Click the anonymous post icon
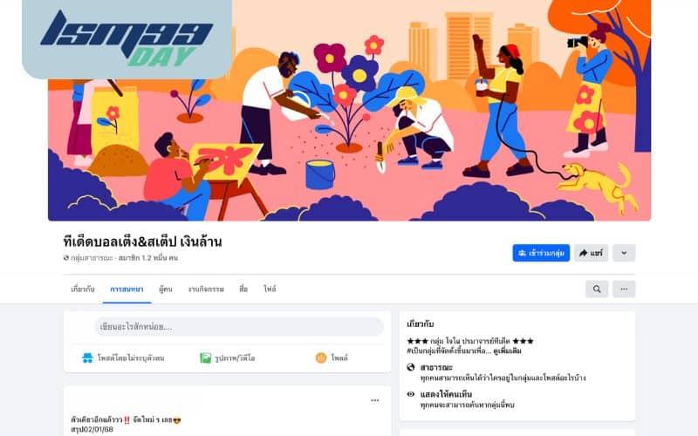The height and width of the screenshot is (436, 698). (x=87, y=358)
